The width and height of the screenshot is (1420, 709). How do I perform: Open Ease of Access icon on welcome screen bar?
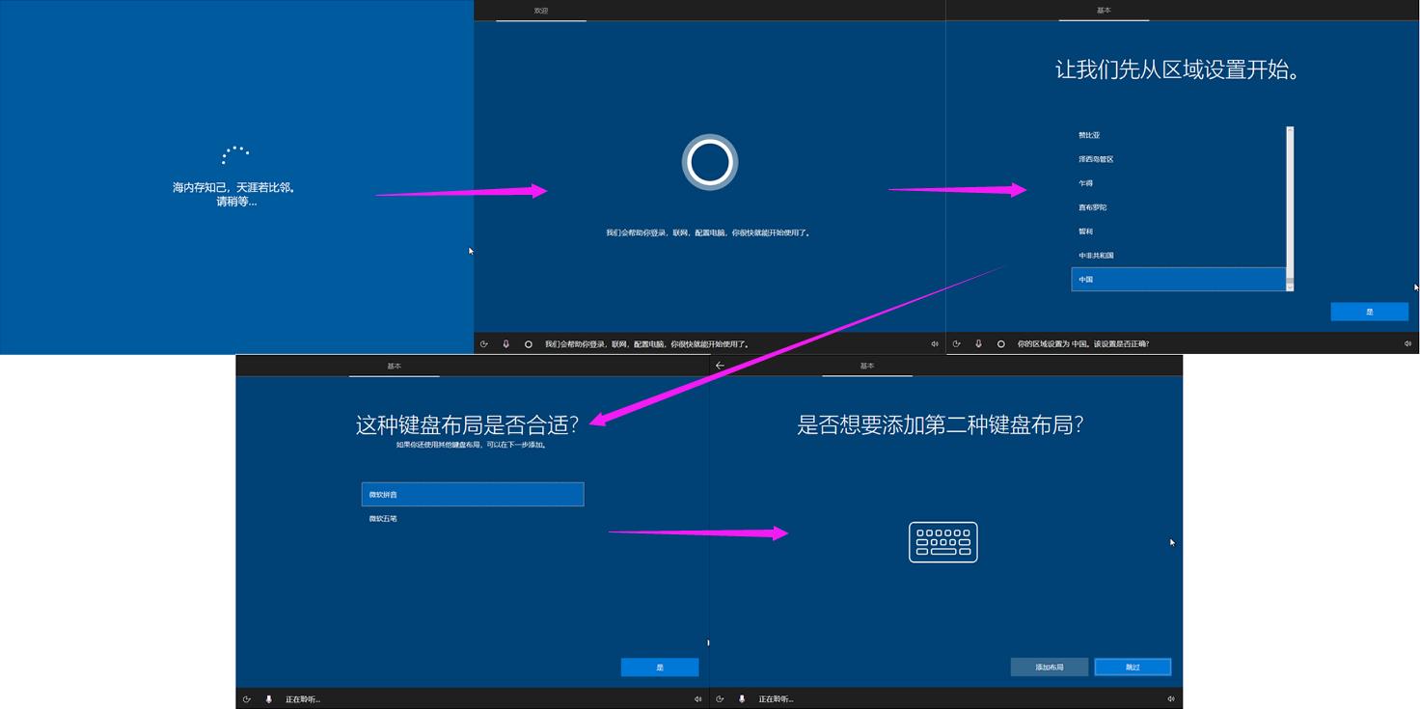click(483, 343)
